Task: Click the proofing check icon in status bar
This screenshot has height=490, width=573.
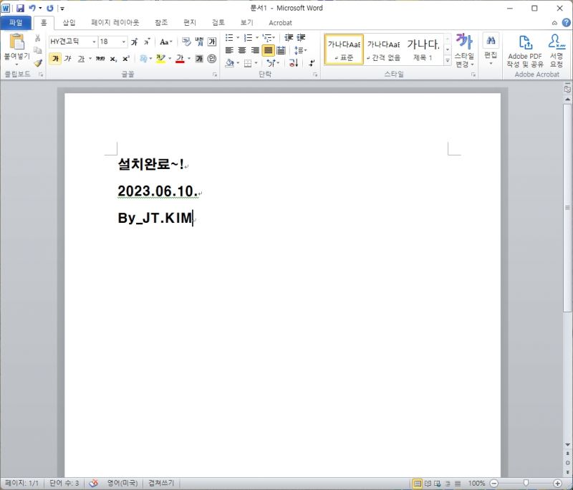Action: 93,484
